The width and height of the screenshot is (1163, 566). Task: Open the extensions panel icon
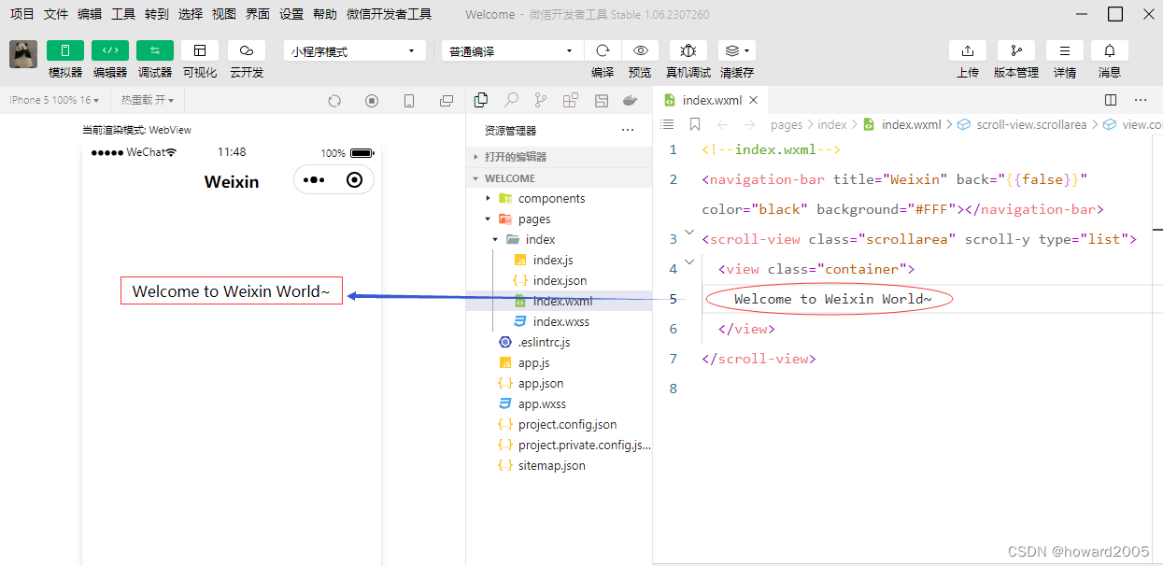coord(571,100)
